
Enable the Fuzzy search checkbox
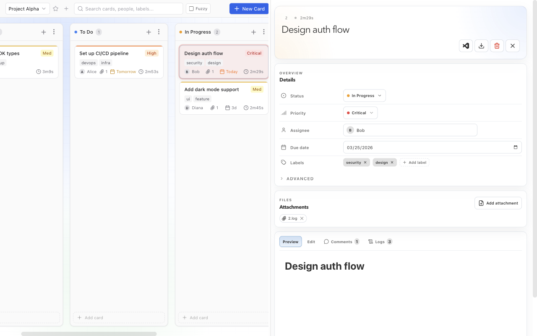(191, 9)
